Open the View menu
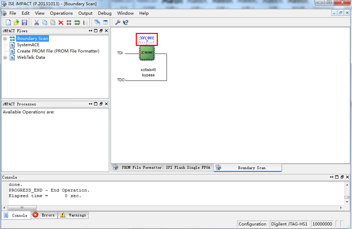 point(40,13)
